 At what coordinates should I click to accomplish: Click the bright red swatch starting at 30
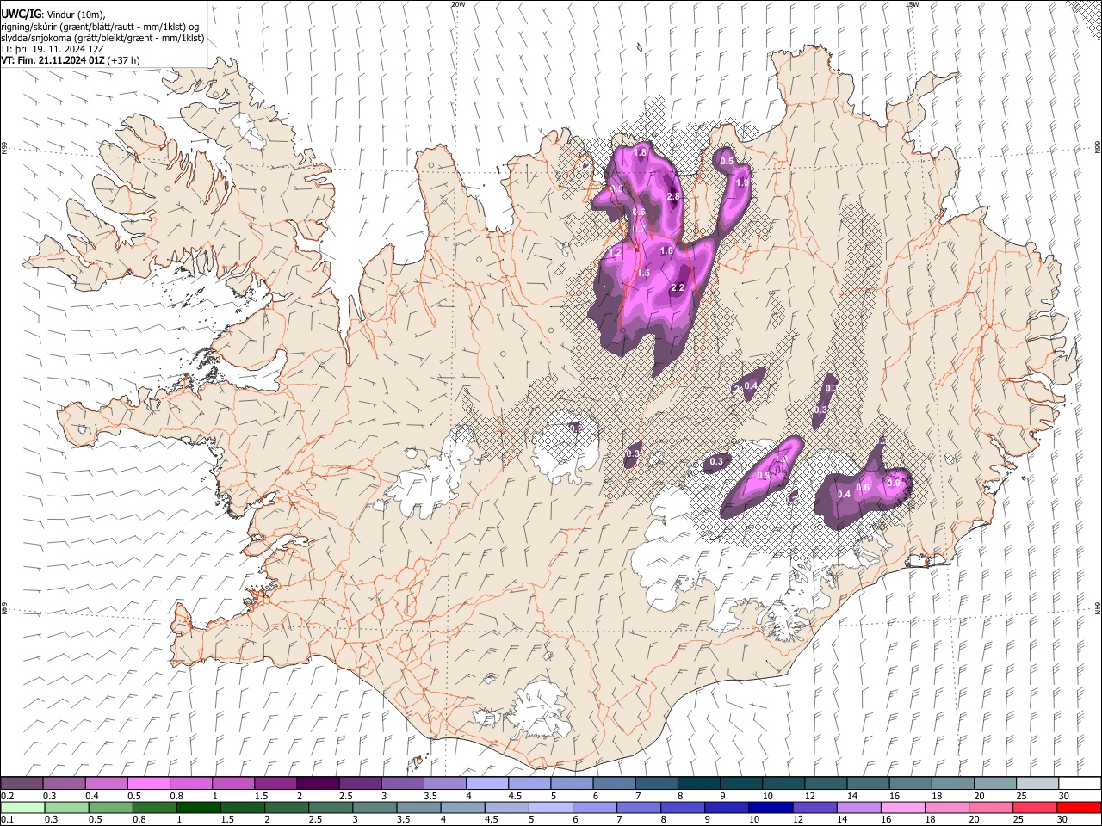1079,807
